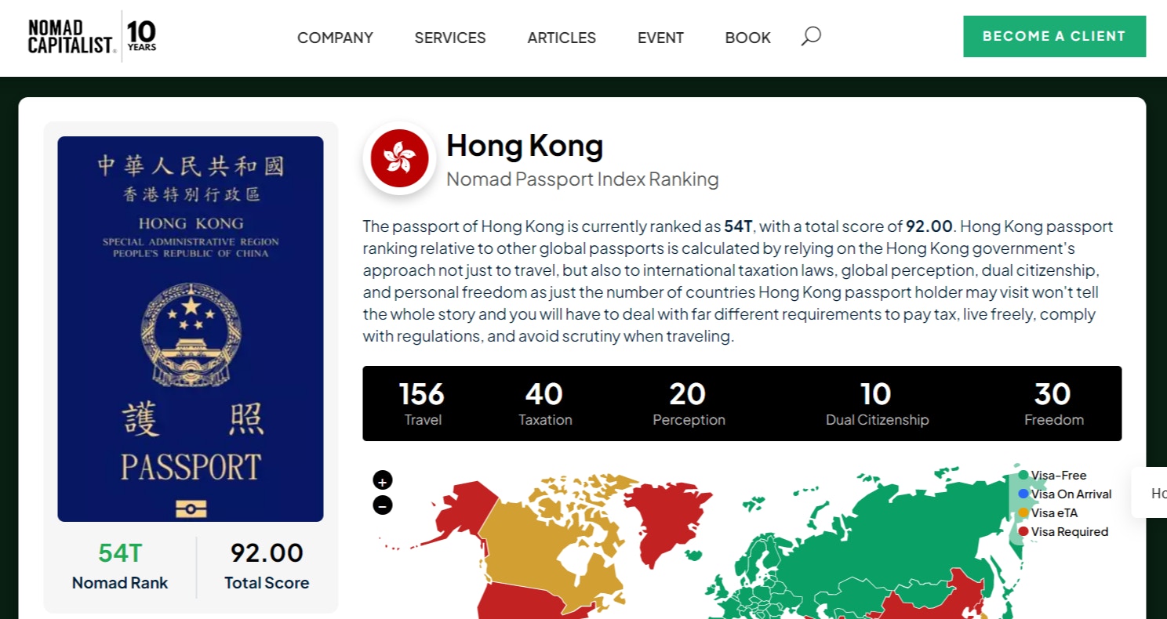Click the red Visa Required legend dot
Viewport: 1167px width, 619px height.
pos(1023,531)
